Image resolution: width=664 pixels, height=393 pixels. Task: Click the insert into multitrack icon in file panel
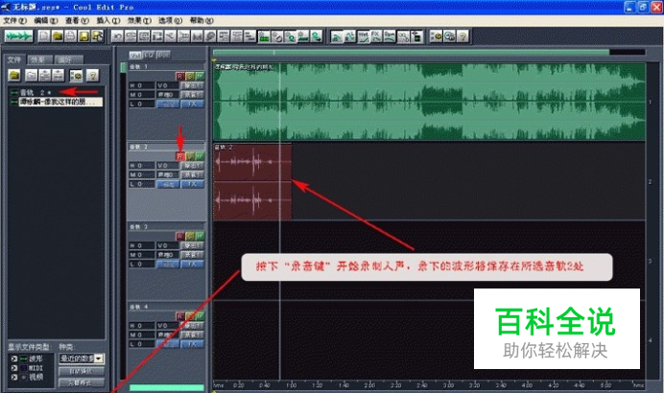[44, 76]
